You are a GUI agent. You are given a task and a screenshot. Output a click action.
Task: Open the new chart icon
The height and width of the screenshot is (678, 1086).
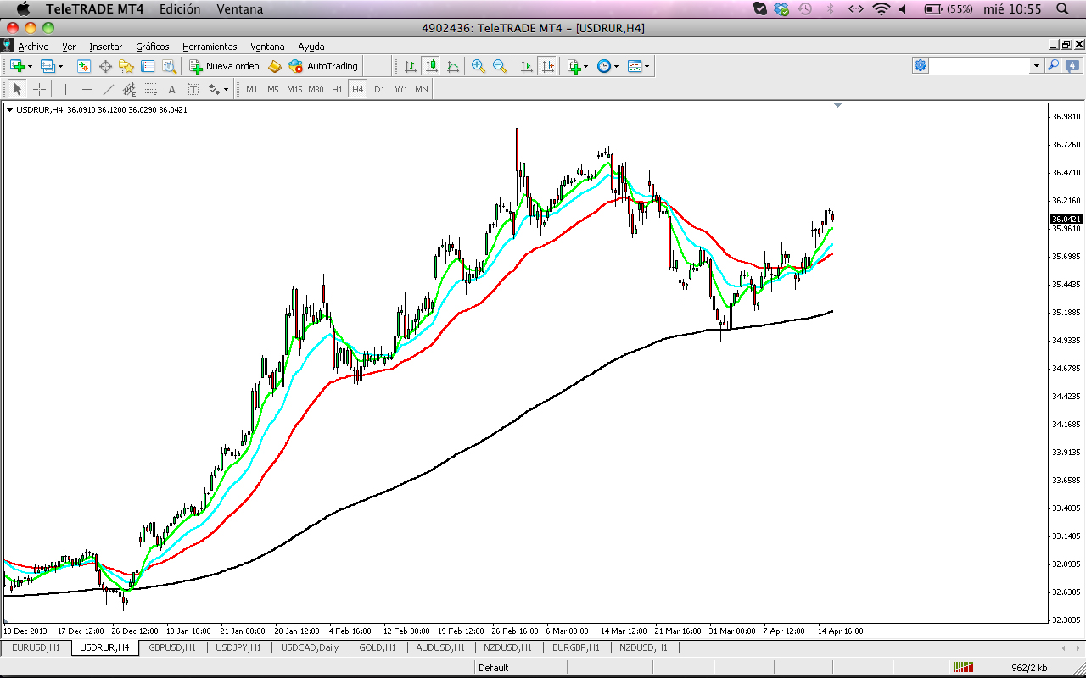tap(17, 66)
